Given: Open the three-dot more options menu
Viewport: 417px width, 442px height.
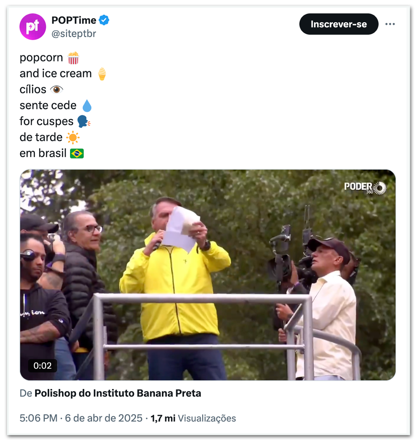Looking at the screenshot, I should pyautogui.click(x=390, y=24).
